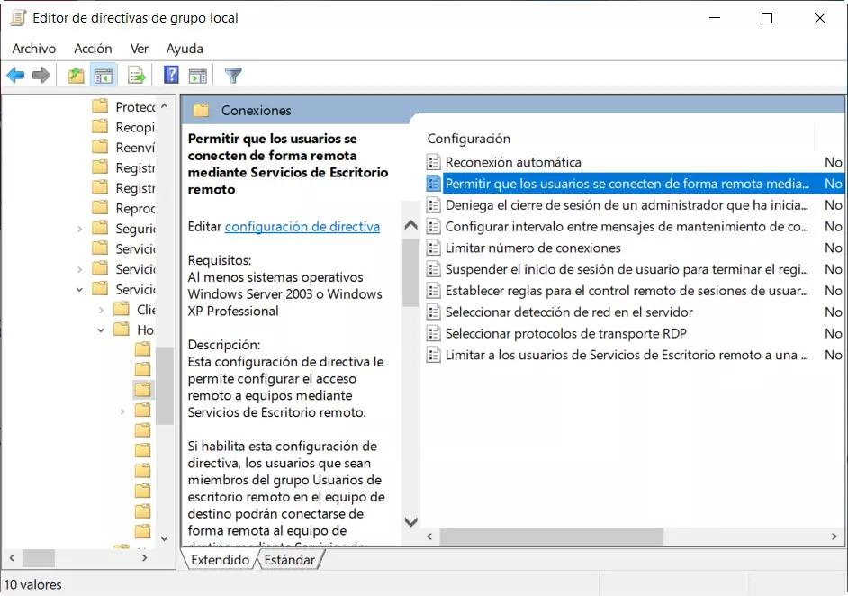Go up one level with folder icon
Viewport: 848px width, 596px height.
(x=77, y=76)
